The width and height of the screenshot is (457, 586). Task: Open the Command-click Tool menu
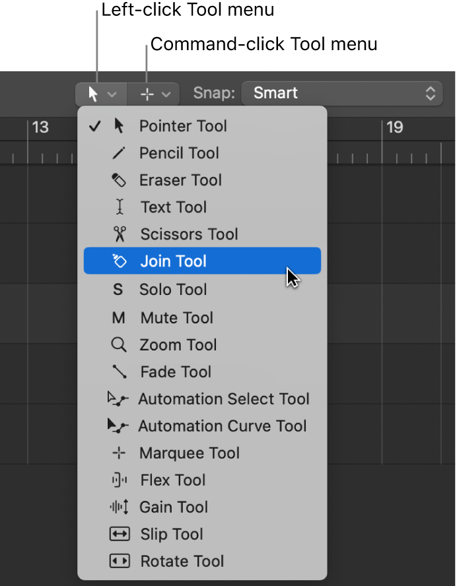coord(153,93)
